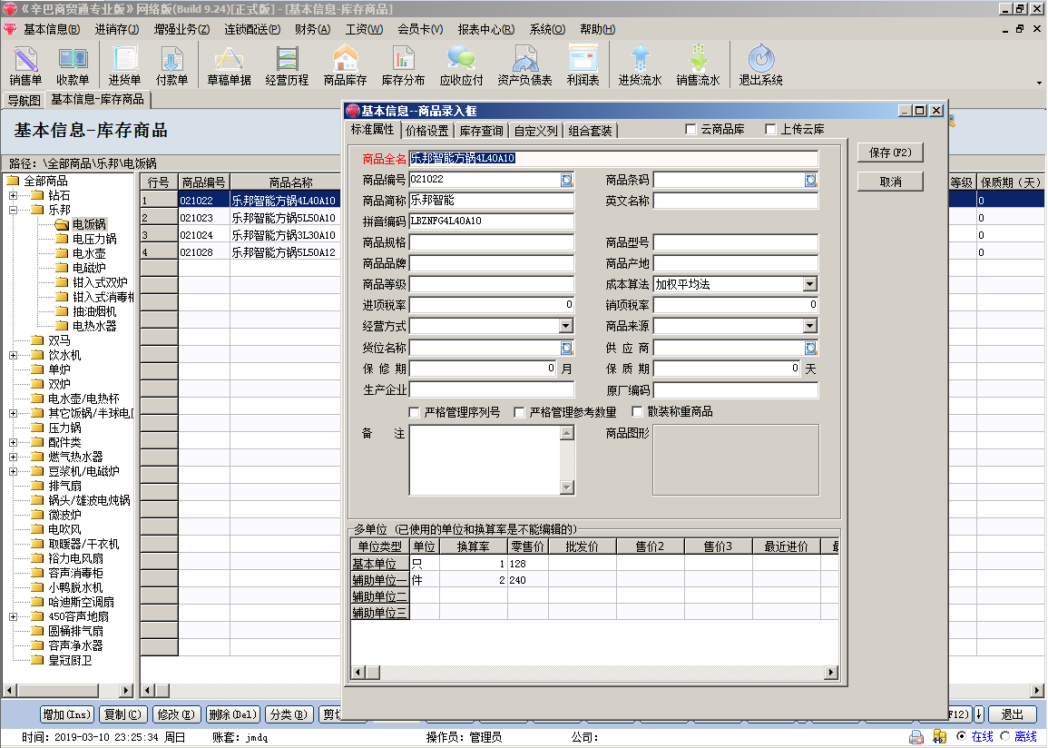The image size is (1048, 748).
Task: Enable the 云商品库 checkbox
Action: coord(691,130)
